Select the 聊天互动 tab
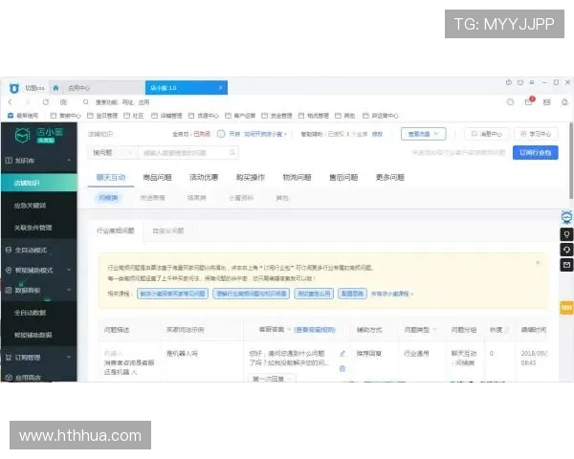This screenshot has height=459, width=574. 111,178
